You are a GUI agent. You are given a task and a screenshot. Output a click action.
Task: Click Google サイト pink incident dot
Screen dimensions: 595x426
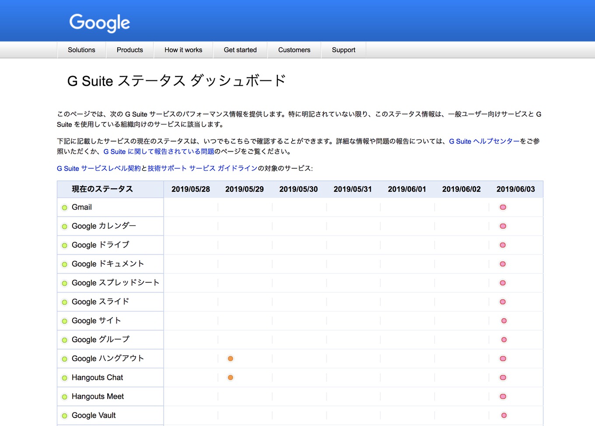pyautogui.click(x=504, y=321)
